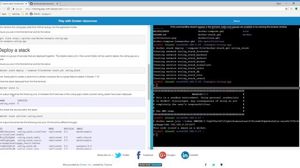
Task: Share on Google+ using the red icon
Action: point(162,155)
